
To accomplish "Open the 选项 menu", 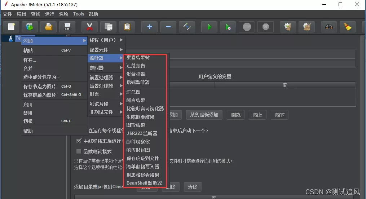I will pyautogui.click(x=63, y=14).
